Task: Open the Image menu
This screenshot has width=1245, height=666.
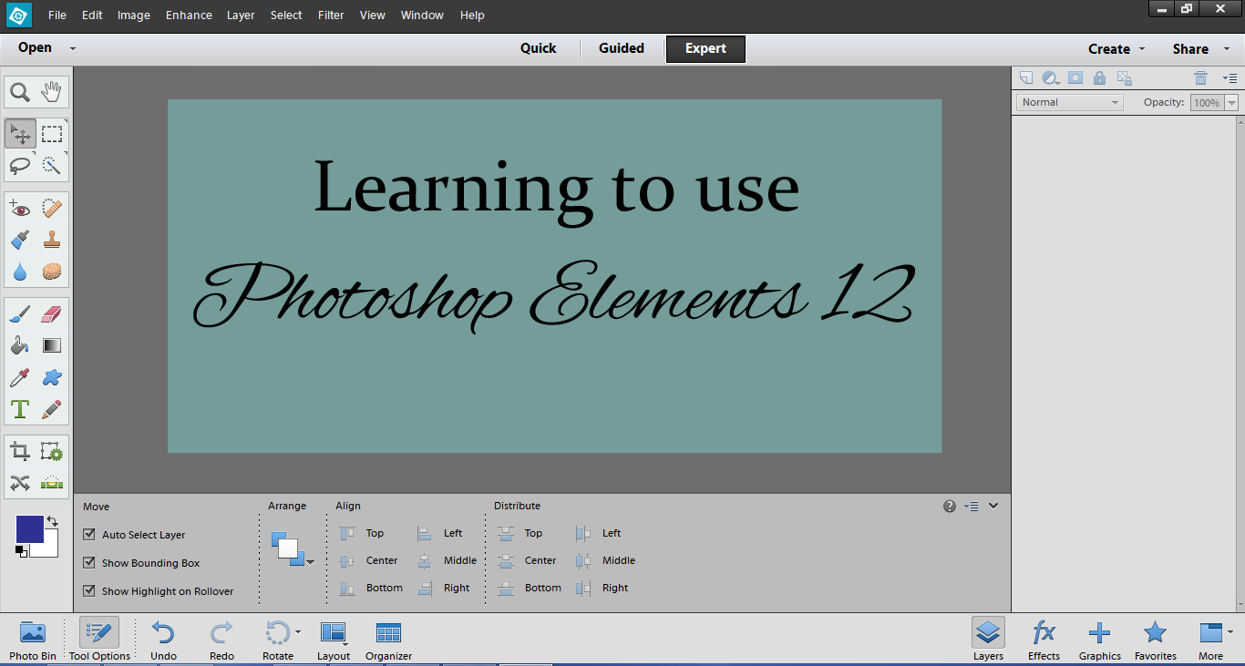Action: [x=133, y=15]
